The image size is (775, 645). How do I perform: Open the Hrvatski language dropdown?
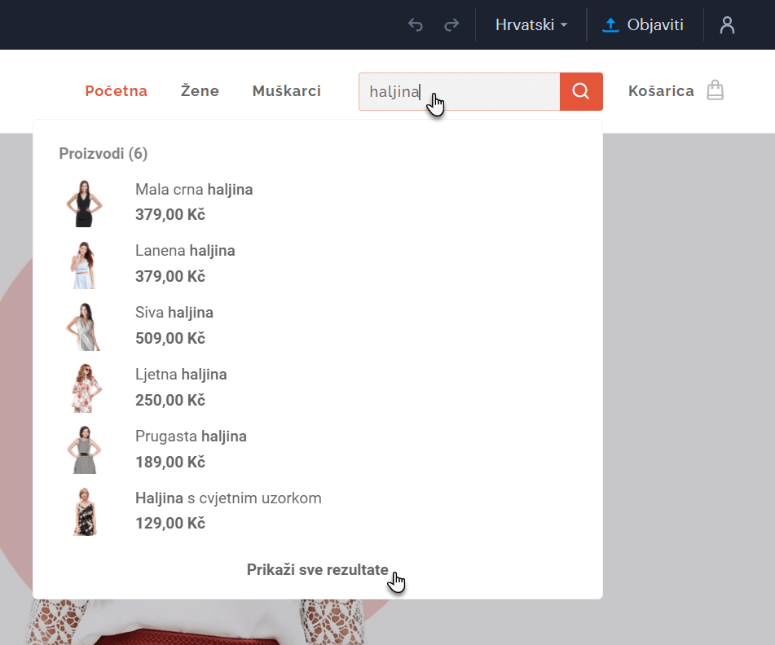[531, 24]
